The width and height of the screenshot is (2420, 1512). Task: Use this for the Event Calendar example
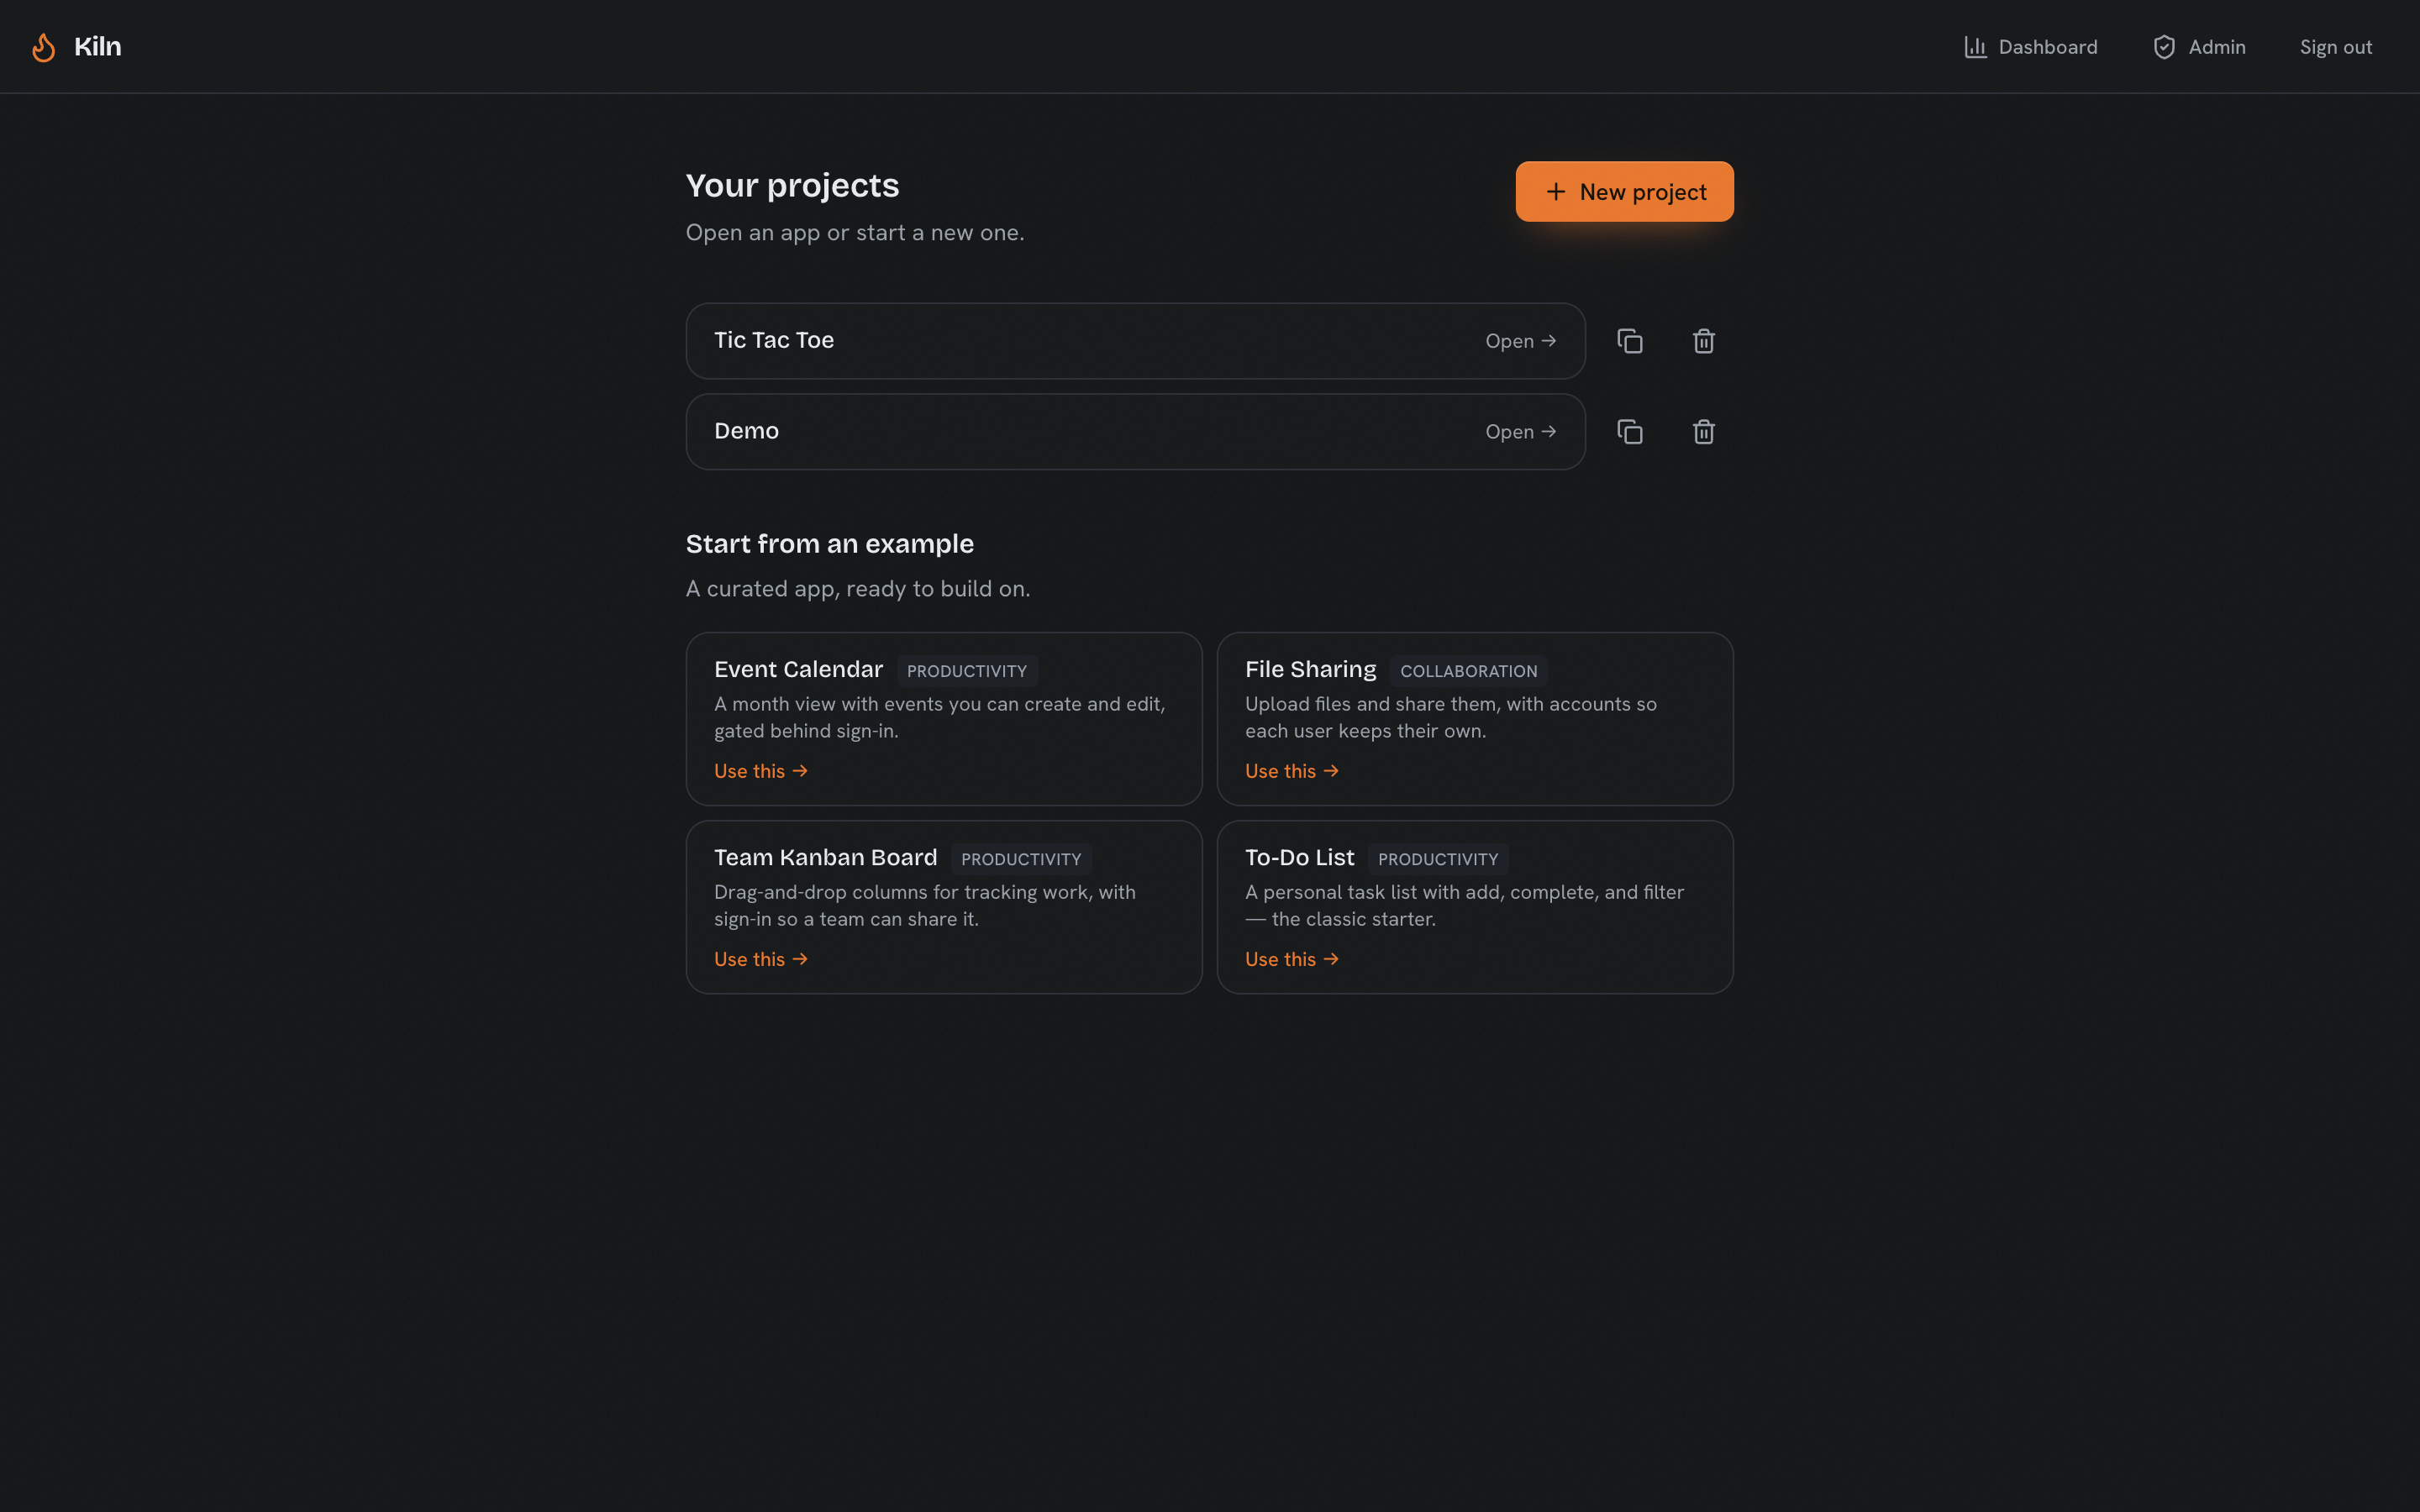pos(761,771)
